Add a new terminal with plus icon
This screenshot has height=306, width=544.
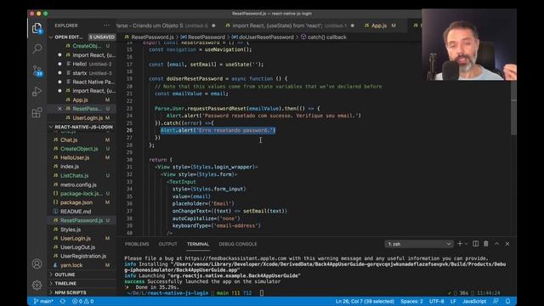pyautogui.click(x=460, y=244)
